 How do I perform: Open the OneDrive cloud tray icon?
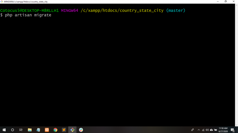(211, 130)
